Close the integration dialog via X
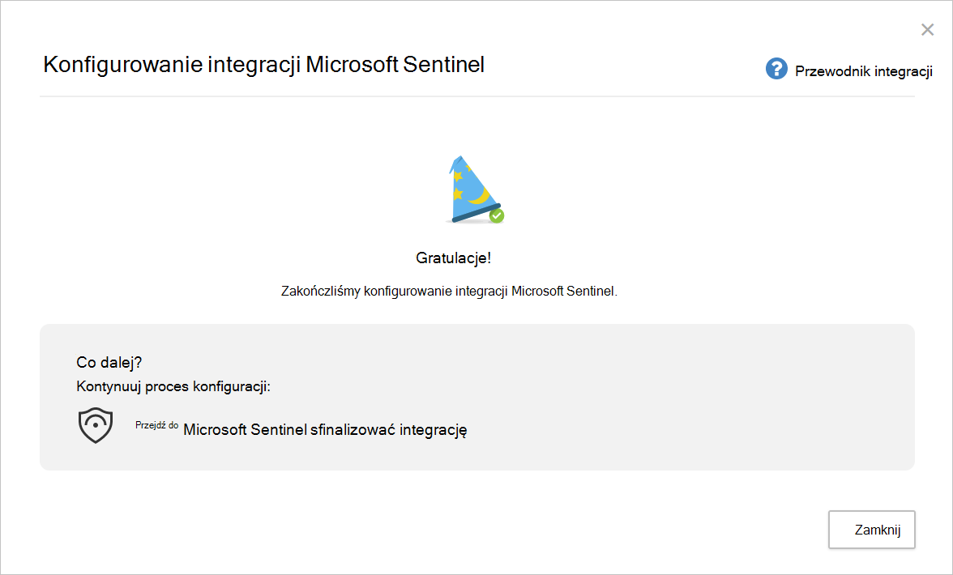This screenshot has width=953, height=575. [x=927, y=29]
